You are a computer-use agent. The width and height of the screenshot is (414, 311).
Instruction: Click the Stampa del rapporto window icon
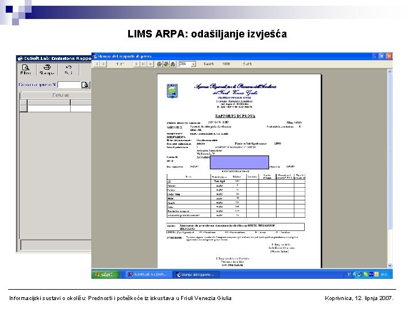click(x=94, y=56)
